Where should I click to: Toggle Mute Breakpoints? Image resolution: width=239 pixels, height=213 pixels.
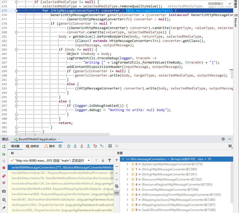tap(4, 183)
